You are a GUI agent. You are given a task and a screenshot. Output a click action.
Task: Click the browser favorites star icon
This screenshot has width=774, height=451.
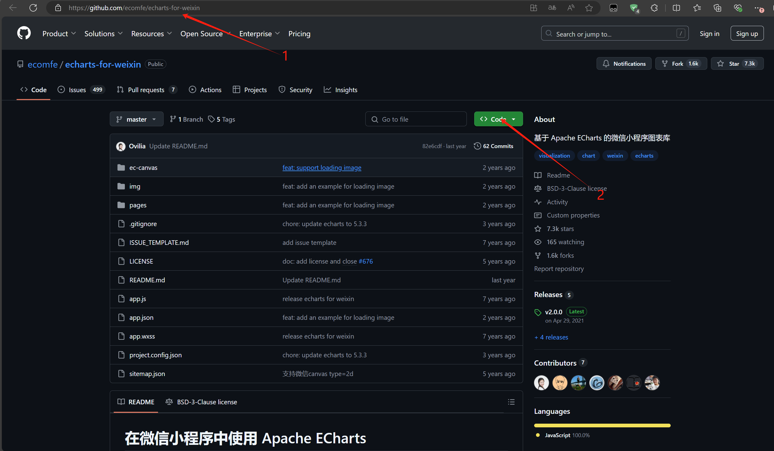click(x=589, y=8)
